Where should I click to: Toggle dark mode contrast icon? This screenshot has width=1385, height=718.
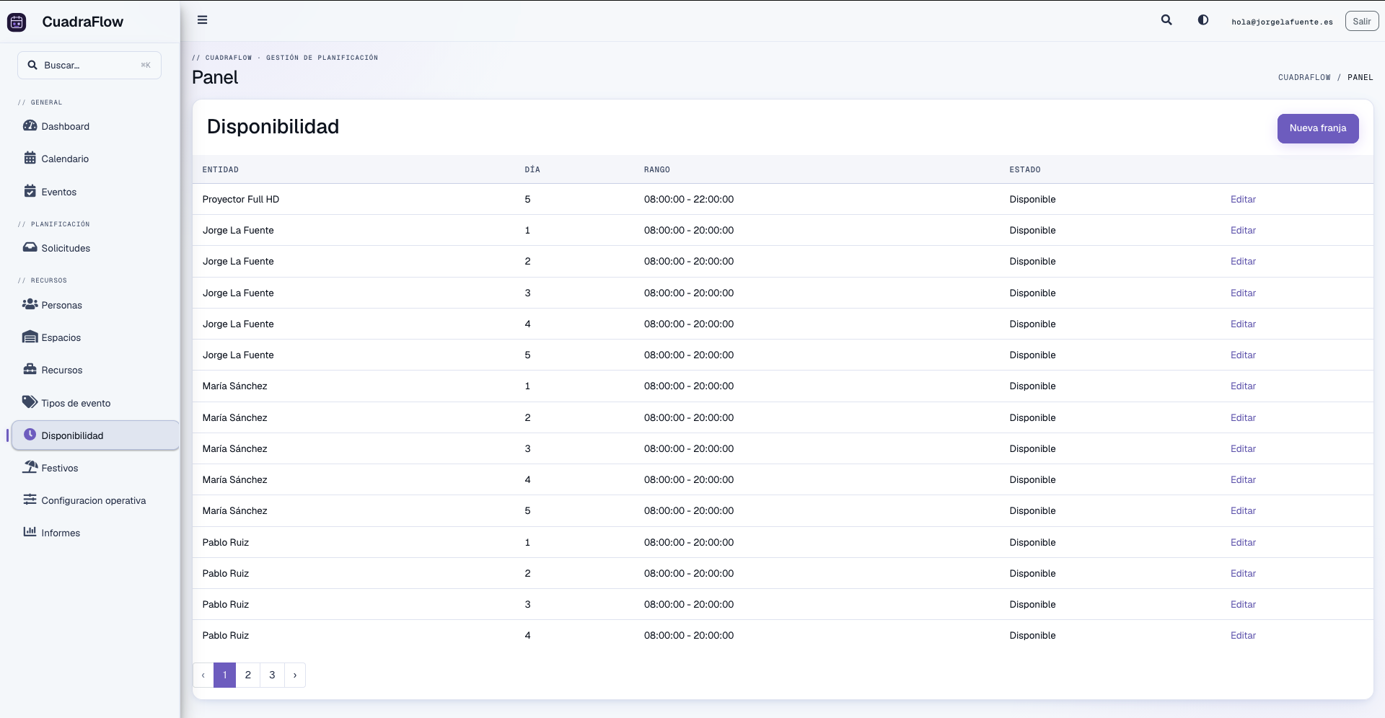pyautogui.click(x=1203, y=20)
